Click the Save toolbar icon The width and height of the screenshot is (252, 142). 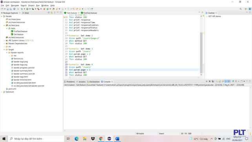click(x=7, y=9)
